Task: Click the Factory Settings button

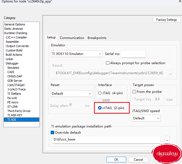Action: click(x=166, y=20)
